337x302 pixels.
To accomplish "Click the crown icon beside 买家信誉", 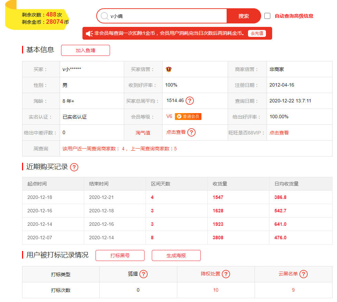I will click(x=169, y=69).
